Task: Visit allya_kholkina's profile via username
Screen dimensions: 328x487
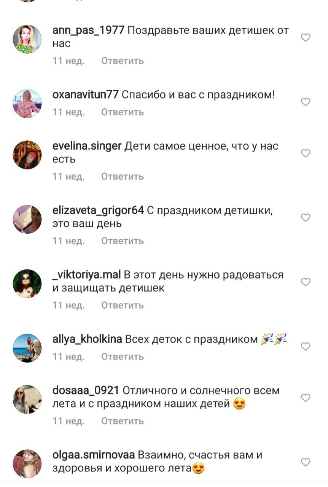Action: point(87,339)
